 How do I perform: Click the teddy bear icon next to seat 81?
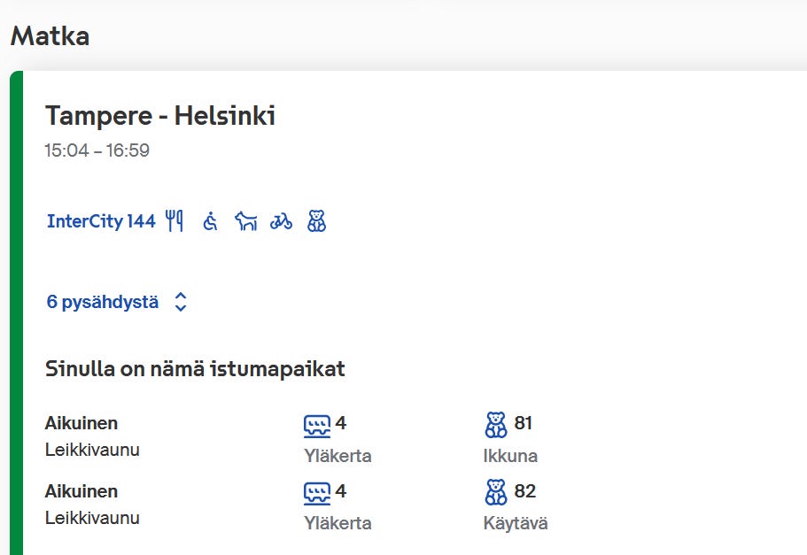(496, 425)
